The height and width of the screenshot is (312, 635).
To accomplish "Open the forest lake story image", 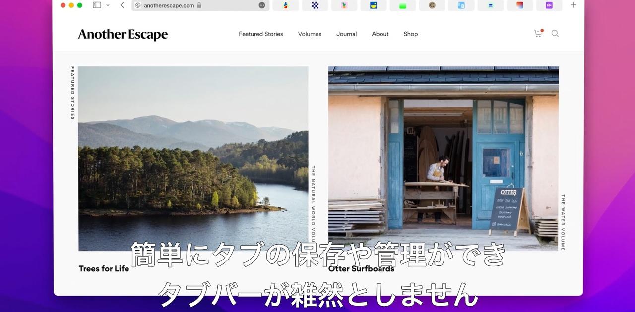I will pyautogui.click(x=193, y=158).
